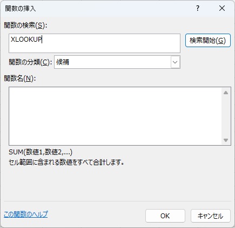This screenshot has width=235, height=228.
Task: Dismiss the dialog with キャンセル button
Action: click(211, 216)
